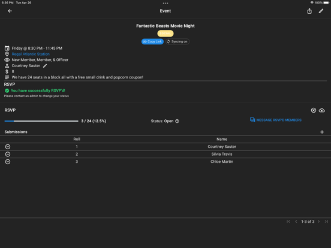
Task: Remove Chloe Martin's RSVP submission
Action: pos(8,162)
